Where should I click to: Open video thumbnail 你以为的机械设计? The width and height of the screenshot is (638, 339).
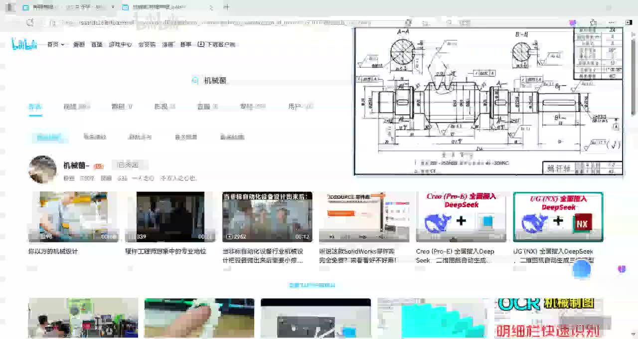[74, 217]
